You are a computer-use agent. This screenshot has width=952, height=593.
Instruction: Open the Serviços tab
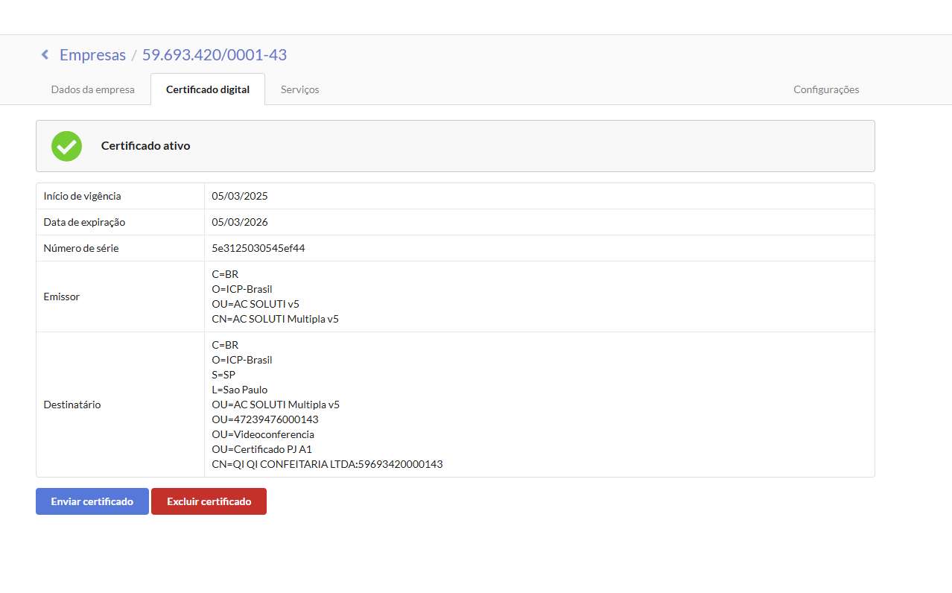[299, 89]
